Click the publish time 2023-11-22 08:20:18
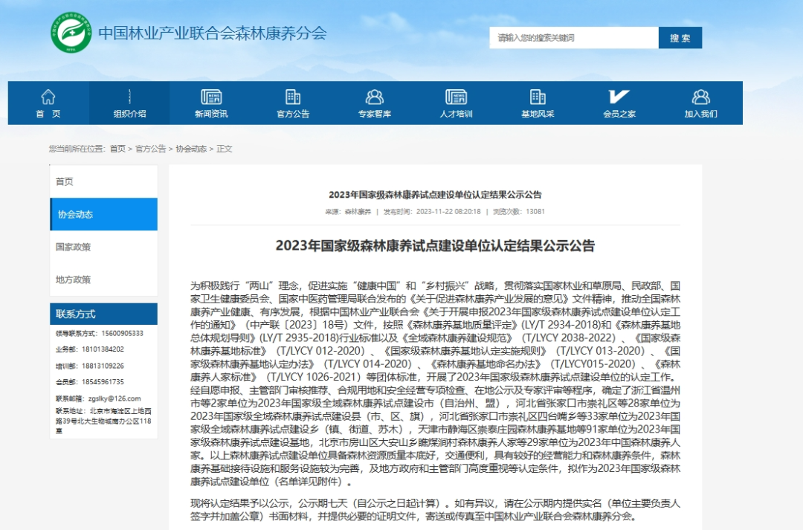Screen dimensions: 803x530 [448, 212]
